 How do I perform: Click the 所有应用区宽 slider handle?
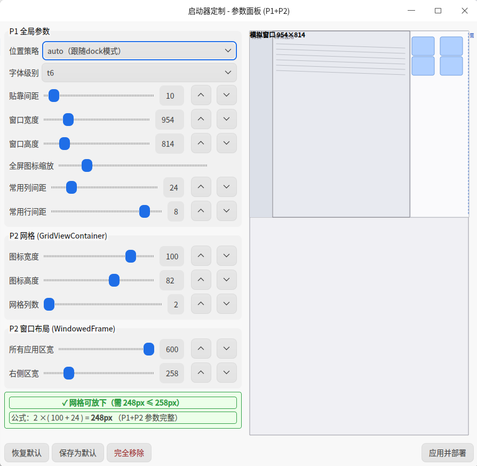[149, 349]
